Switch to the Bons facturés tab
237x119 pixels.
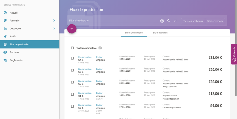(x=160, y=33)
